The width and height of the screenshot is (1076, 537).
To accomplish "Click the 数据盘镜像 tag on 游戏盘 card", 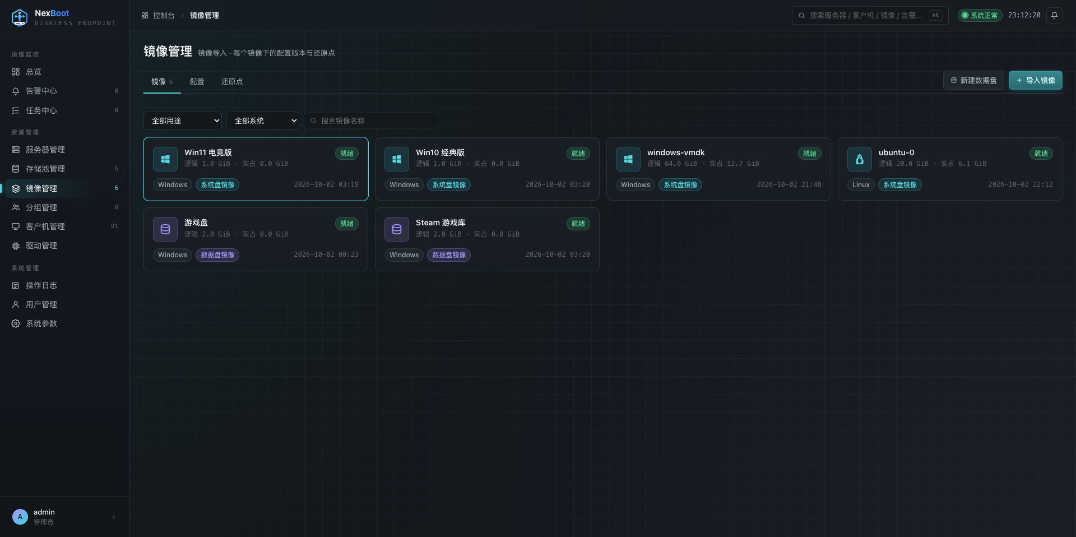I will [217, 255].
